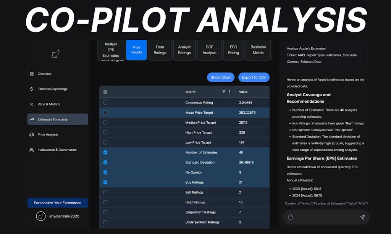Select the ESG Rating tab

(233, 50)
